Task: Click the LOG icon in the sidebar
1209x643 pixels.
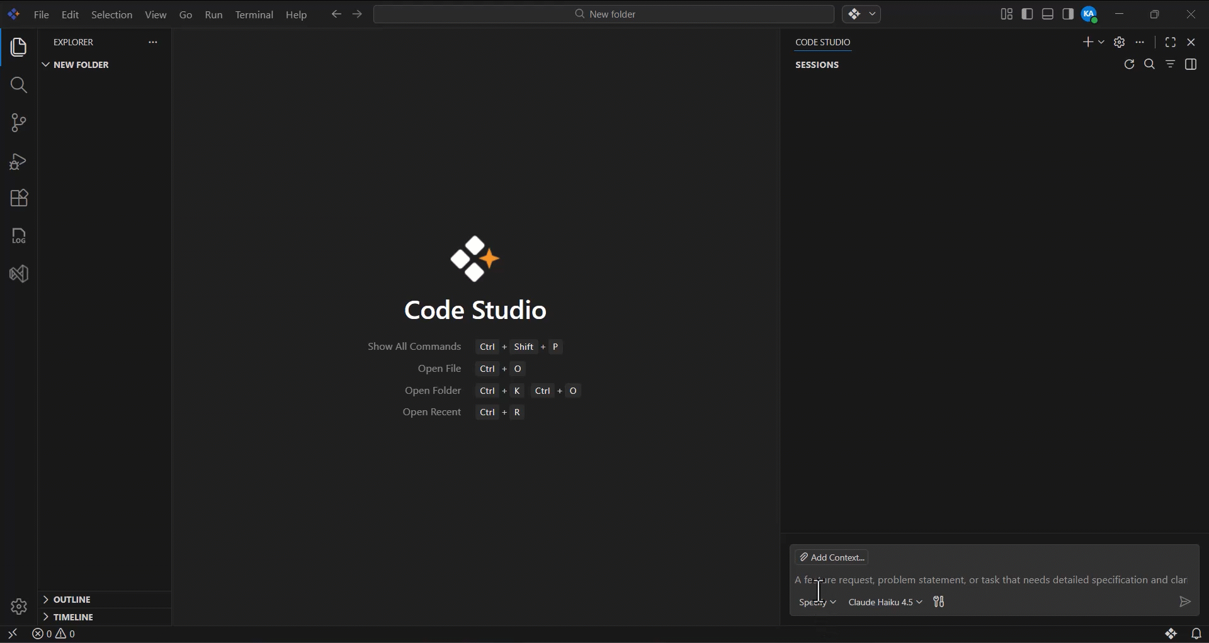Action: (18, 236)
